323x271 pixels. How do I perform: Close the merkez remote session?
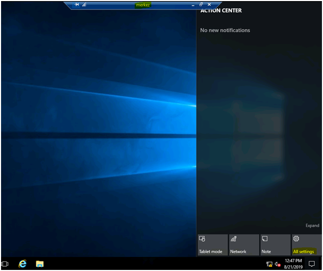209,4
